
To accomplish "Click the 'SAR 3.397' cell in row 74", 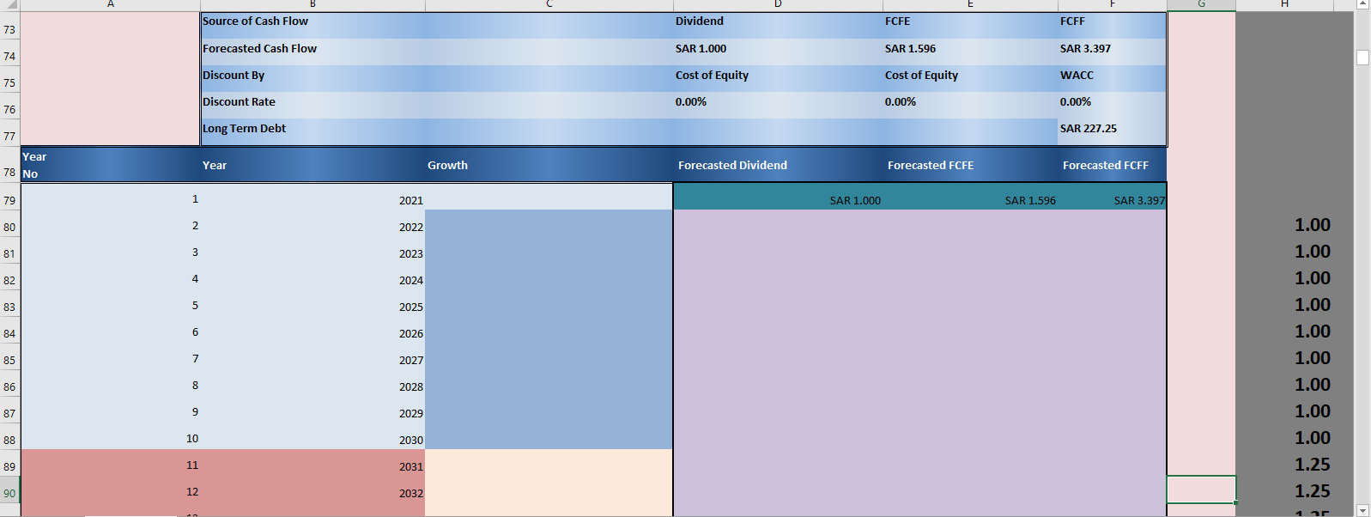I will (x=1112, y=52).
